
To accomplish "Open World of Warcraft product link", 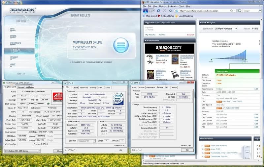I will coord(187,58).
